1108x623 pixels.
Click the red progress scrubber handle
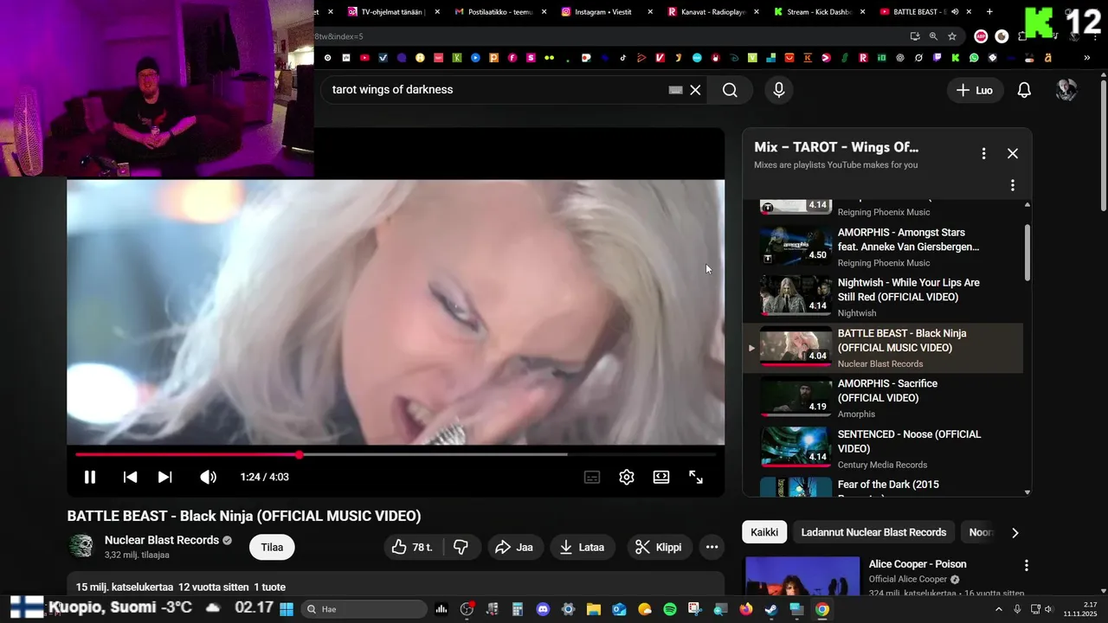pyautogui.click(x=300, y=454)
